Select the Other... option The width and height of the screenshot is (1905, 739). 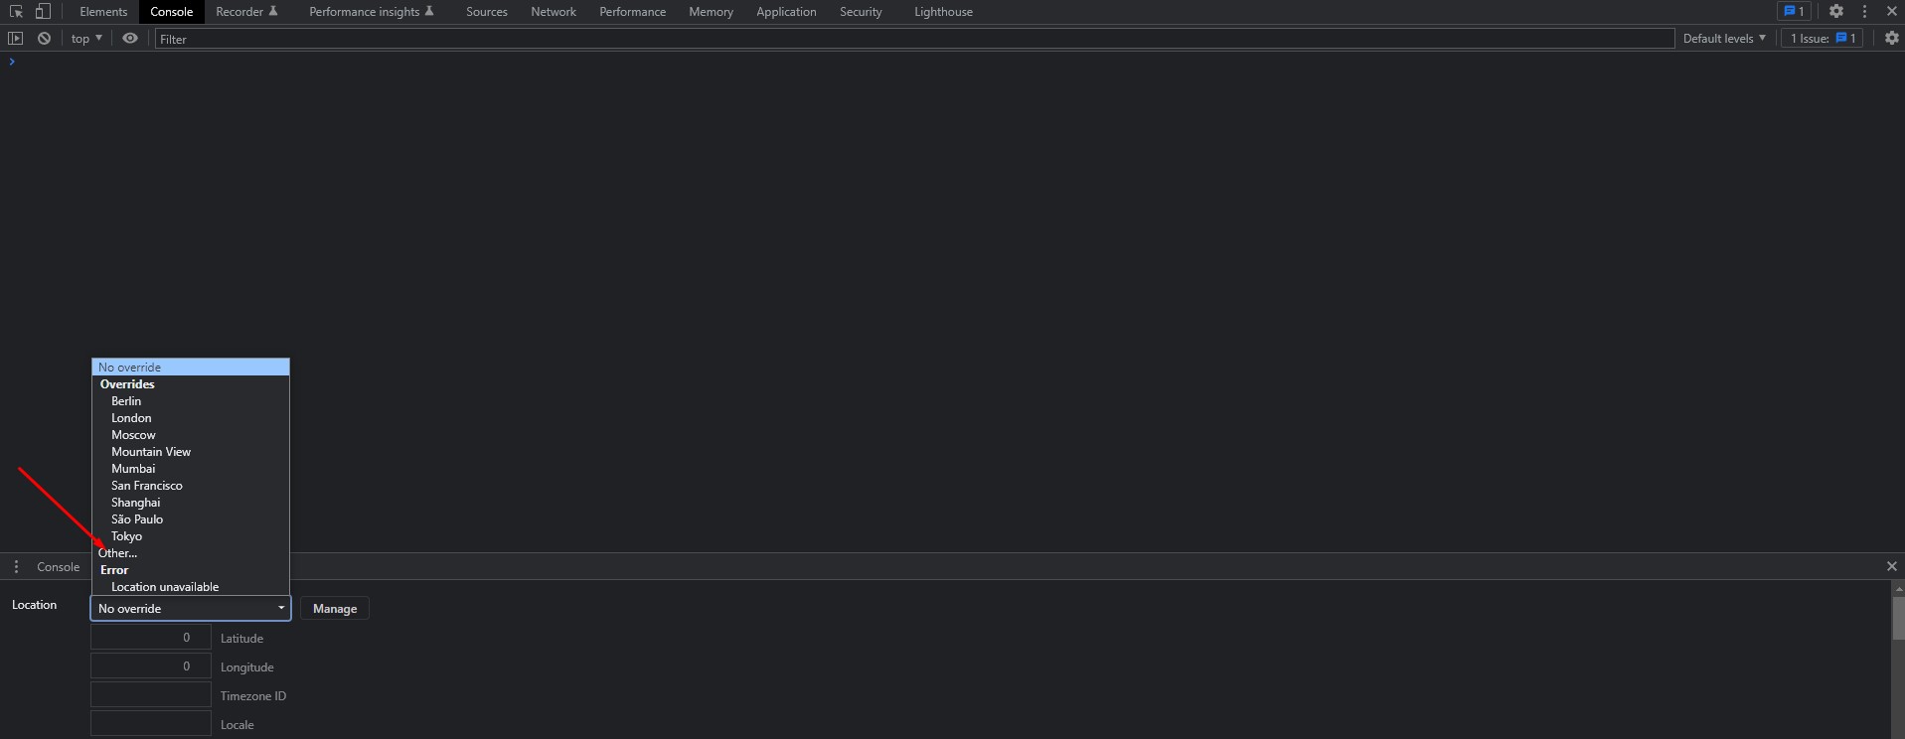[191, 553]
